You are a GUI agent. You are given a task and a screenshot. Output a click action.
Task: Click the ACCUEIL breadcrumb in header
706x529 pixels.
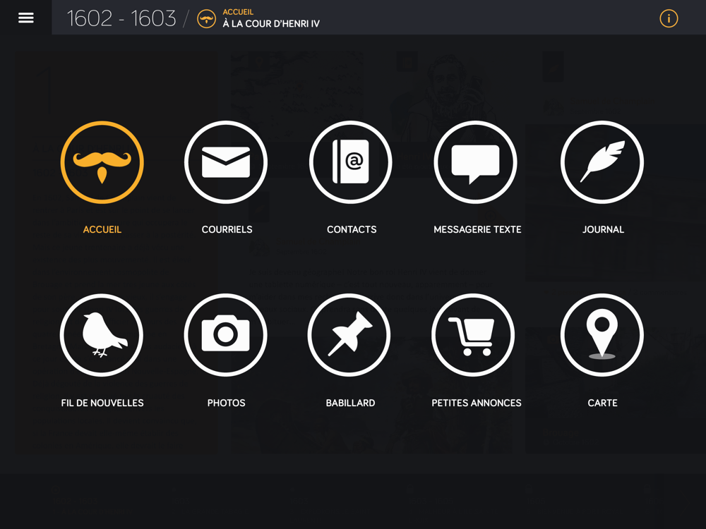tap(238, 12)
